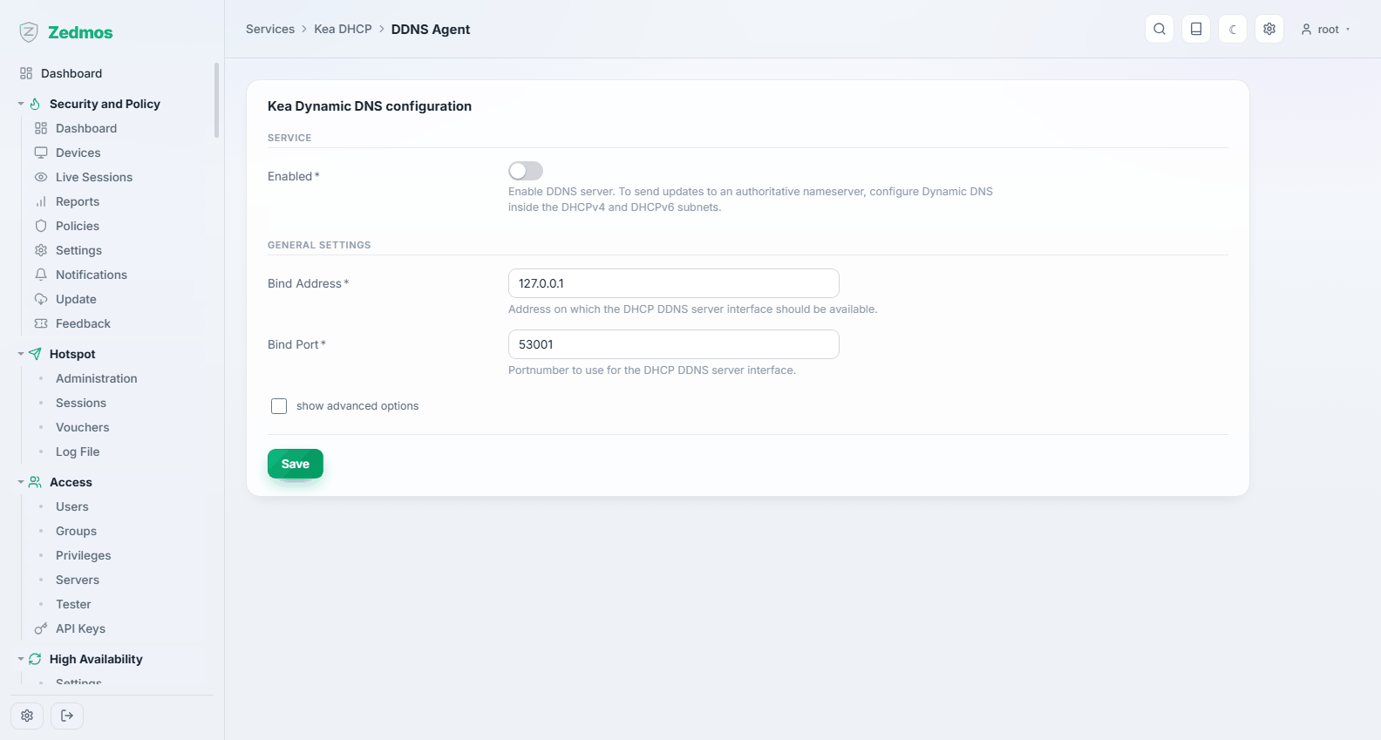
Task: Click the Kea DHCP breadcrumb link
Action: [x=343, y=29]
